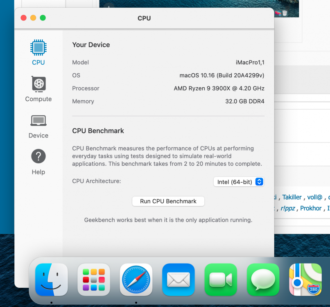Click the Prokhor link in background window
The image size is (330, 307).
click(311, 208)
